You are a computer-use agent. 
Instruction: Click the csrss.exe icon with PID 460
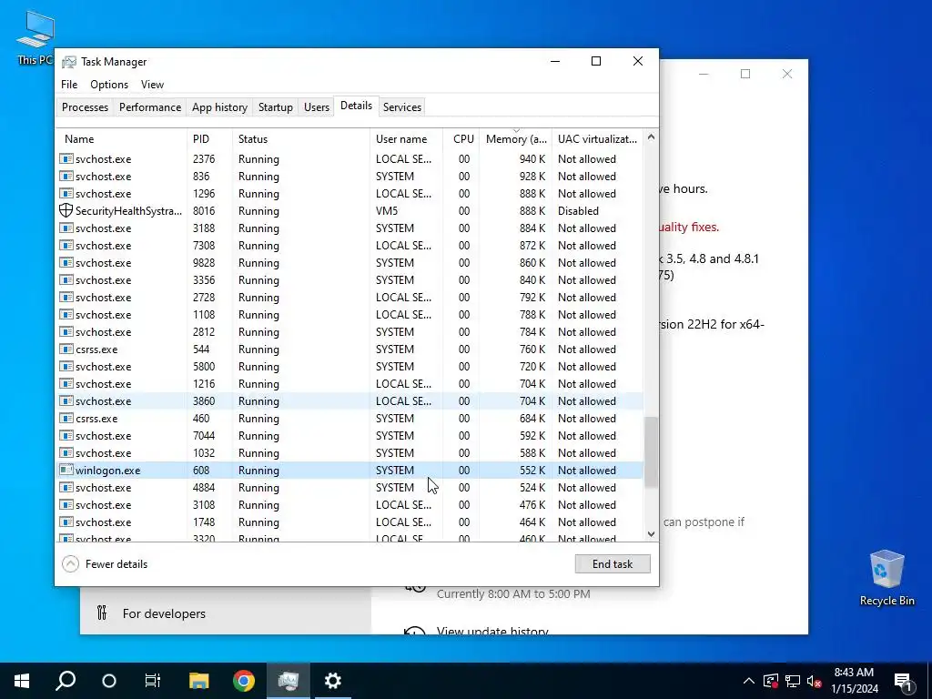pyautogui.click(x=66, y=418)
